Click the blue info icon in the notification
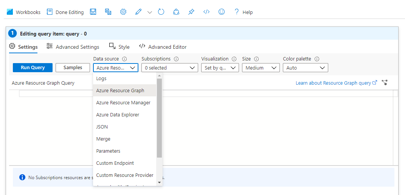The height and width of the screenshot is (195, 405). [22, 177]
